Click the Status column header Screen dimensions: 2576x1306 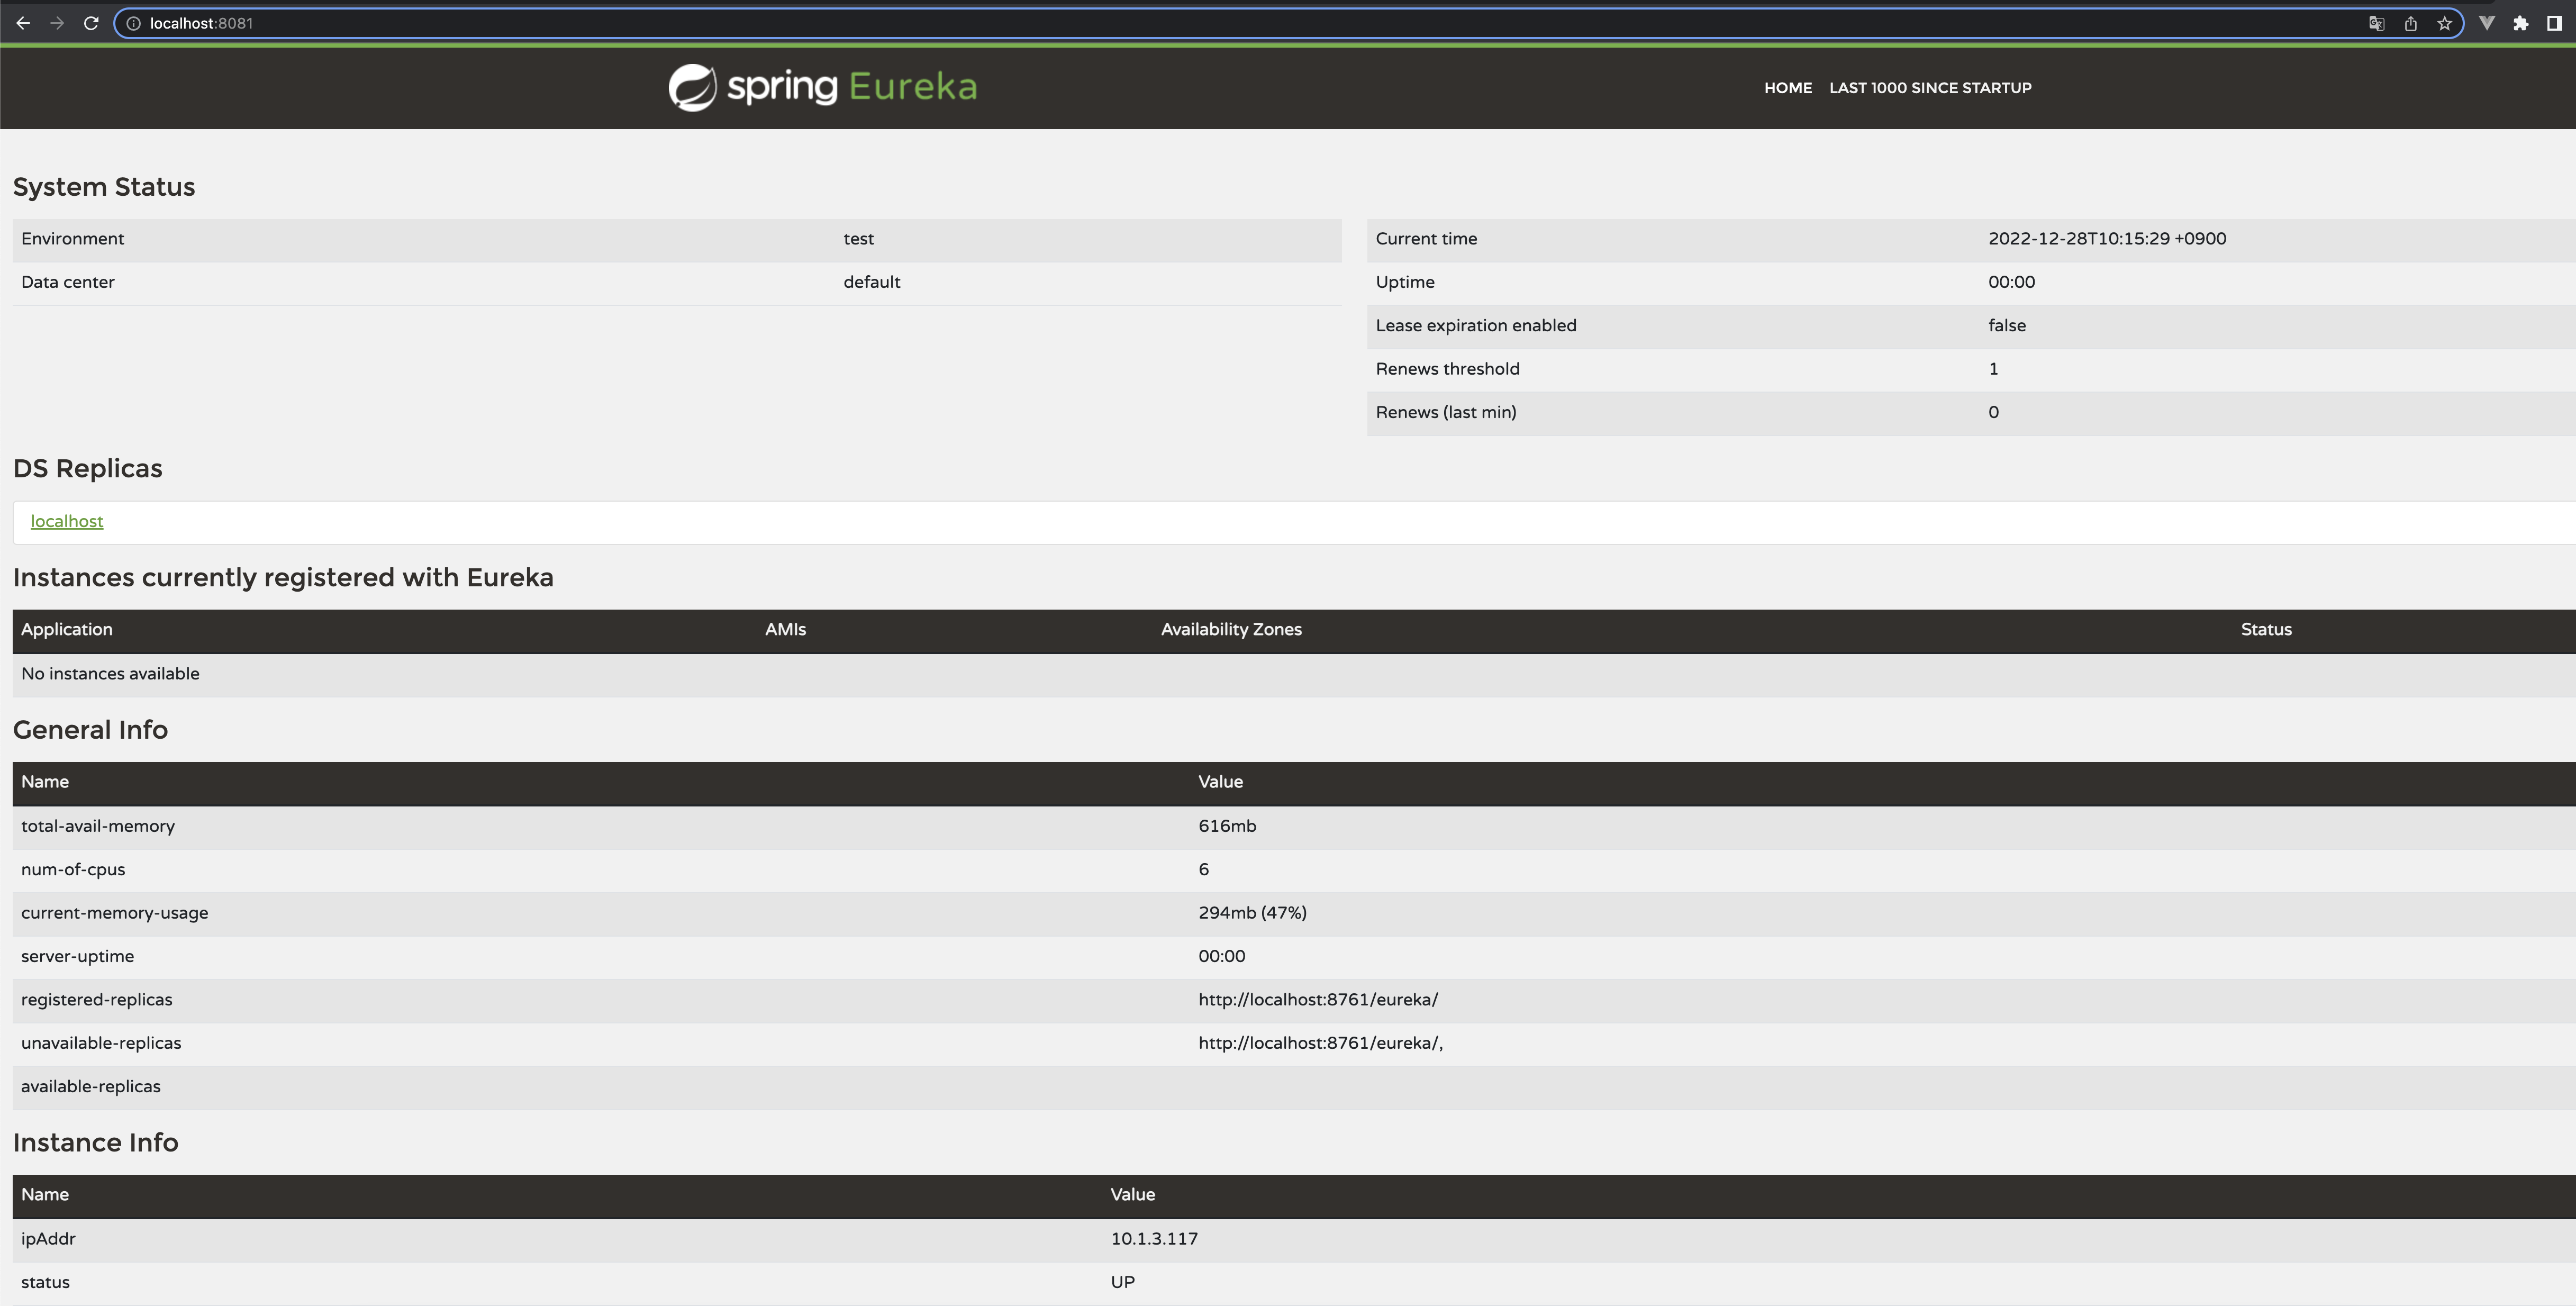coord(2265,629)
